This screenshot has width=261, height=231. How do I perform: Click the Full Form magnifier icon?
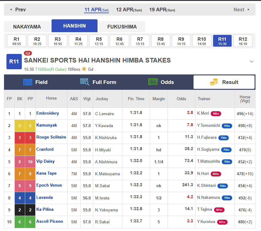(x=85, y=82)
